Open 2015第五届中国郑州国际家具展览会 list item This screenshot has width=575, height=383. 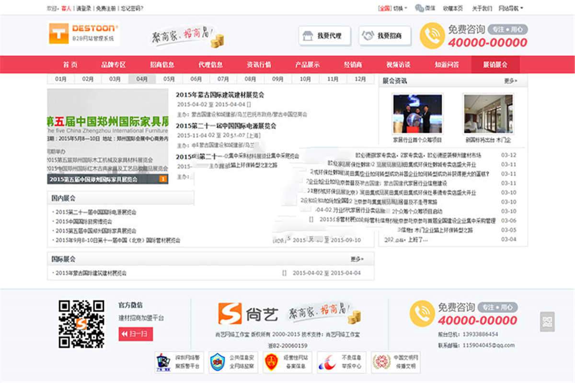click(96, 230)
